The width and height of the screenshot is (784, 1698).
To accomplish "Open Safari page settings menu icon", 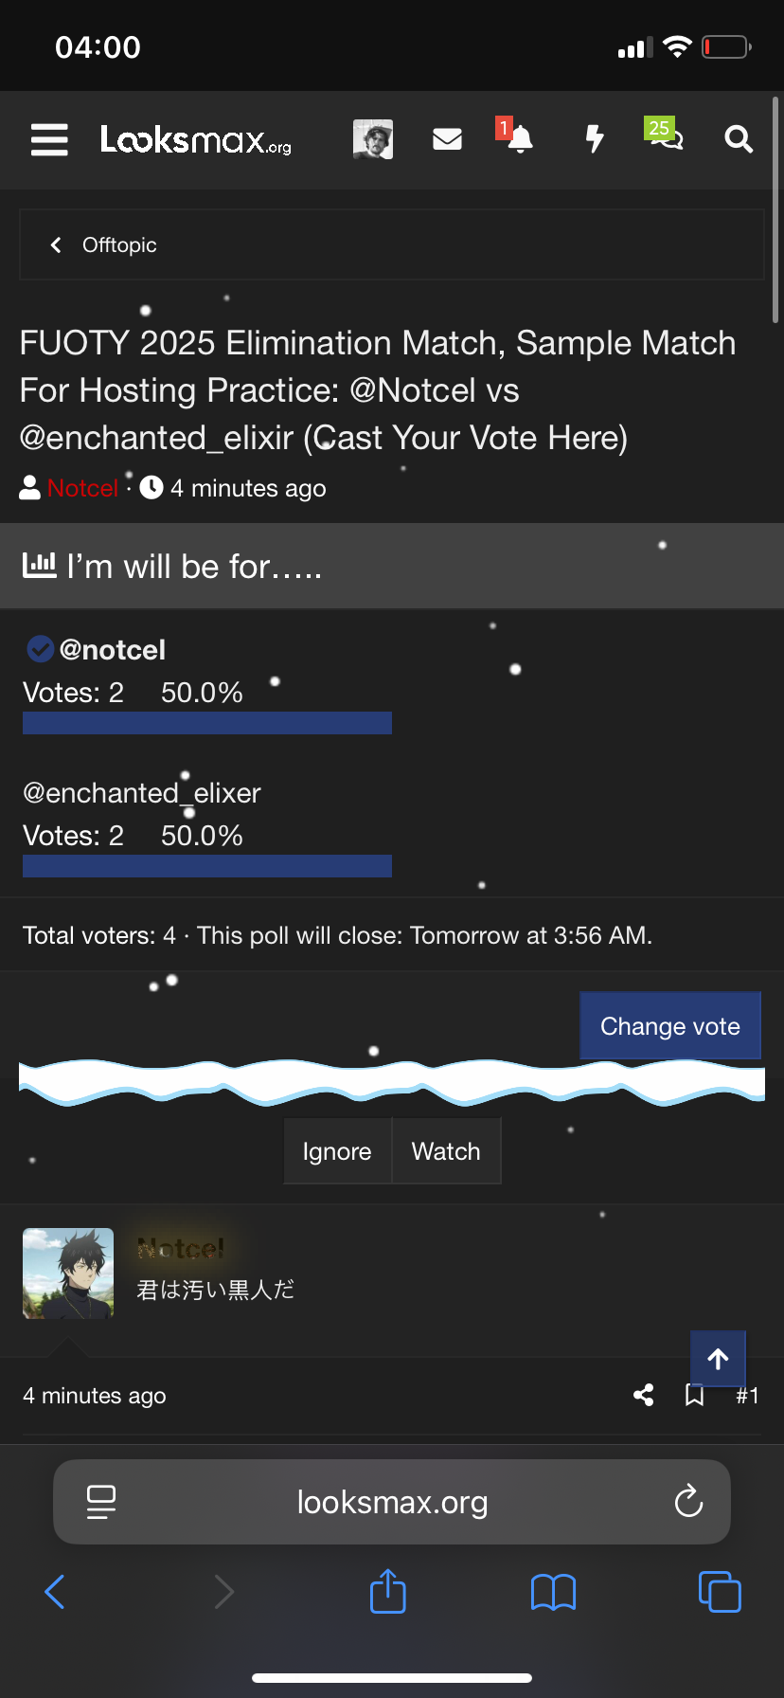I will (x=101, y=1502).
